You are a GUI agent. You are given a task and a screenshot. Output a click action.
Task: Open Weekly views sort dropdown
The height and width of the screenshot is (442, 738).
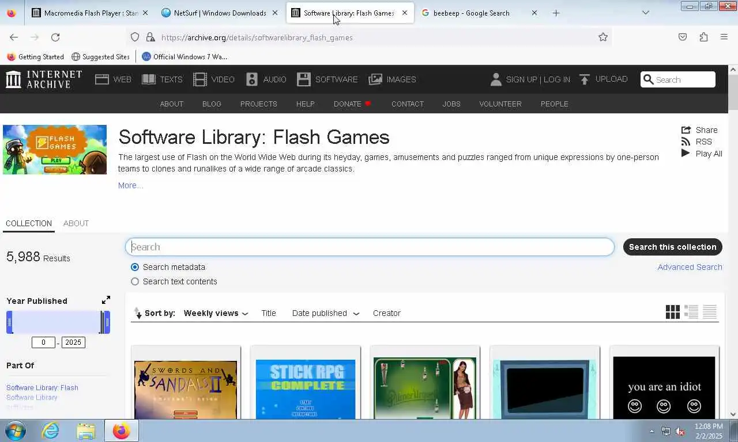pos(216,313)
